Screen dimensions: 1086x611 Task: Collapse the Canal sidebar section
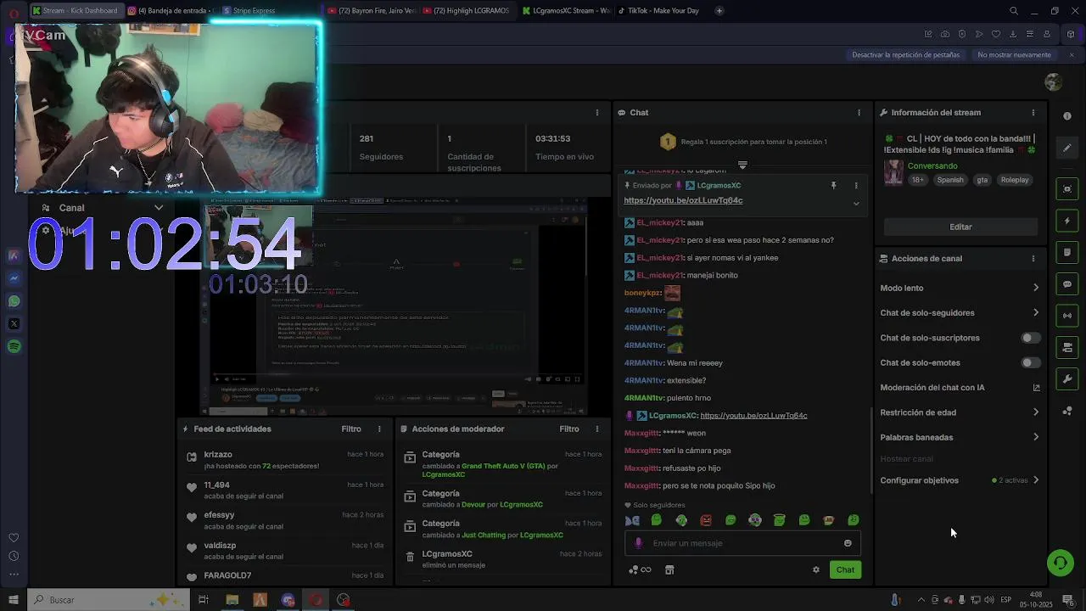coord(159,207)
